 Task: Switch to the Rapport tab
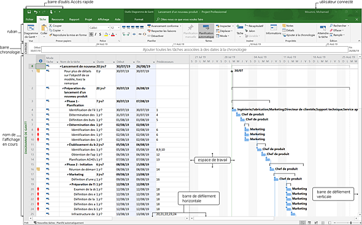[74, 20]
